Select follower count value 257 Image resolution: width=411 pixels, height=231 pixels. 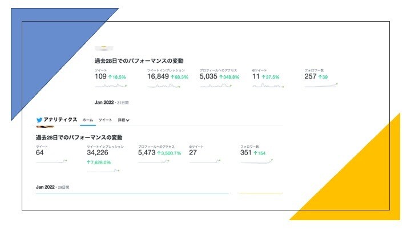(x=311, y=76)
